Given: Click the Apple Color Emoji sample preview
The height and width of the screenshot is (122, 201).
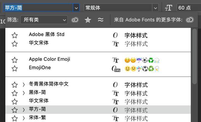Looking at the screenshot, I should click(x=142, y=60).
